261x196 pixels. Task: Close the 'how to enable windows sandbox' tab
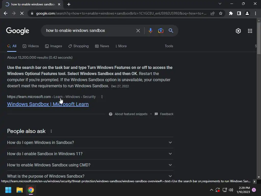(59, 4)
